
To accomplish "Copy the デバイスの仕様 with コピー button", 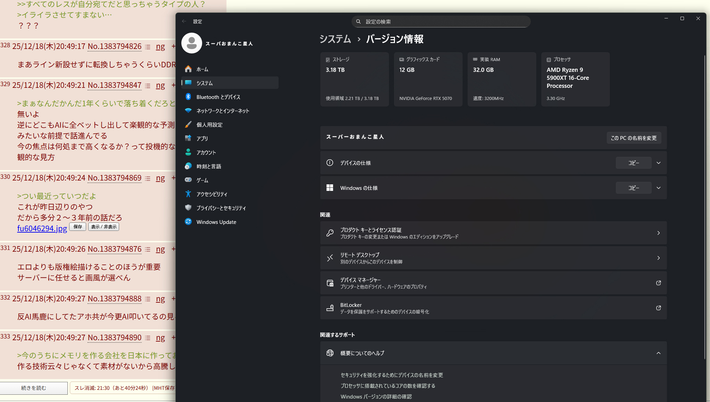I will [633, 163].
